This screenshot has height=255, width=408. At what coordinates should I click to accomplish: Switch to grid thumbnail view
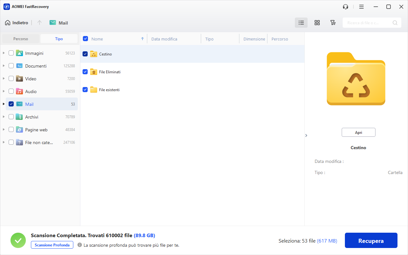point(317,23)
